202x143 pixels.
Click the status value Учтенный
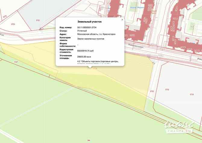[x=82, y=31]
